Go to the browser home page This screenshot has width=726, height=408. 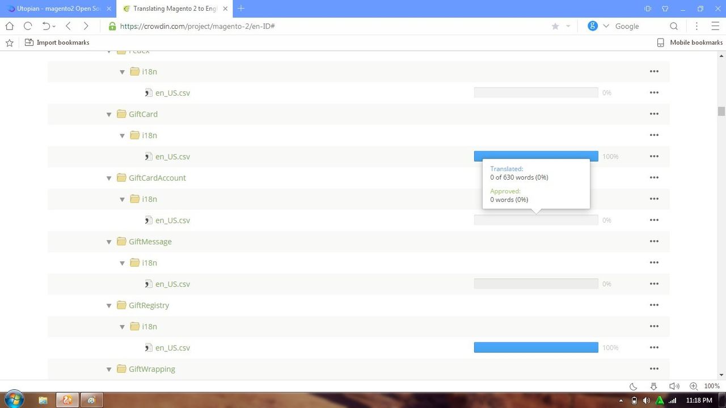(10, 26)
